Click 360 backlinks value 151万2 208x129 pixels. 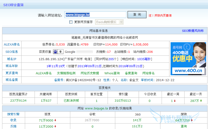click(137, 126)
